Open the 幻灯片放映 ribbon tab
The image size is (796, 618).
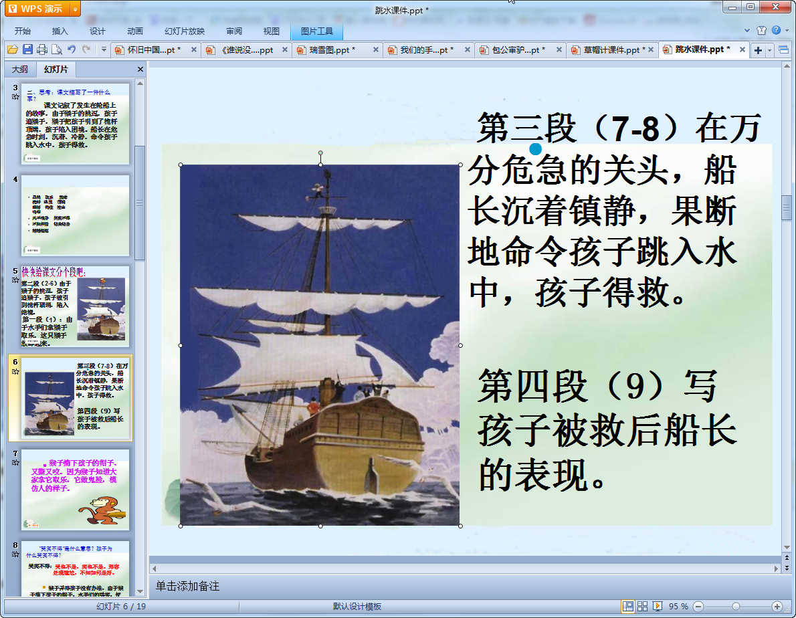click(x=185, y=31)
